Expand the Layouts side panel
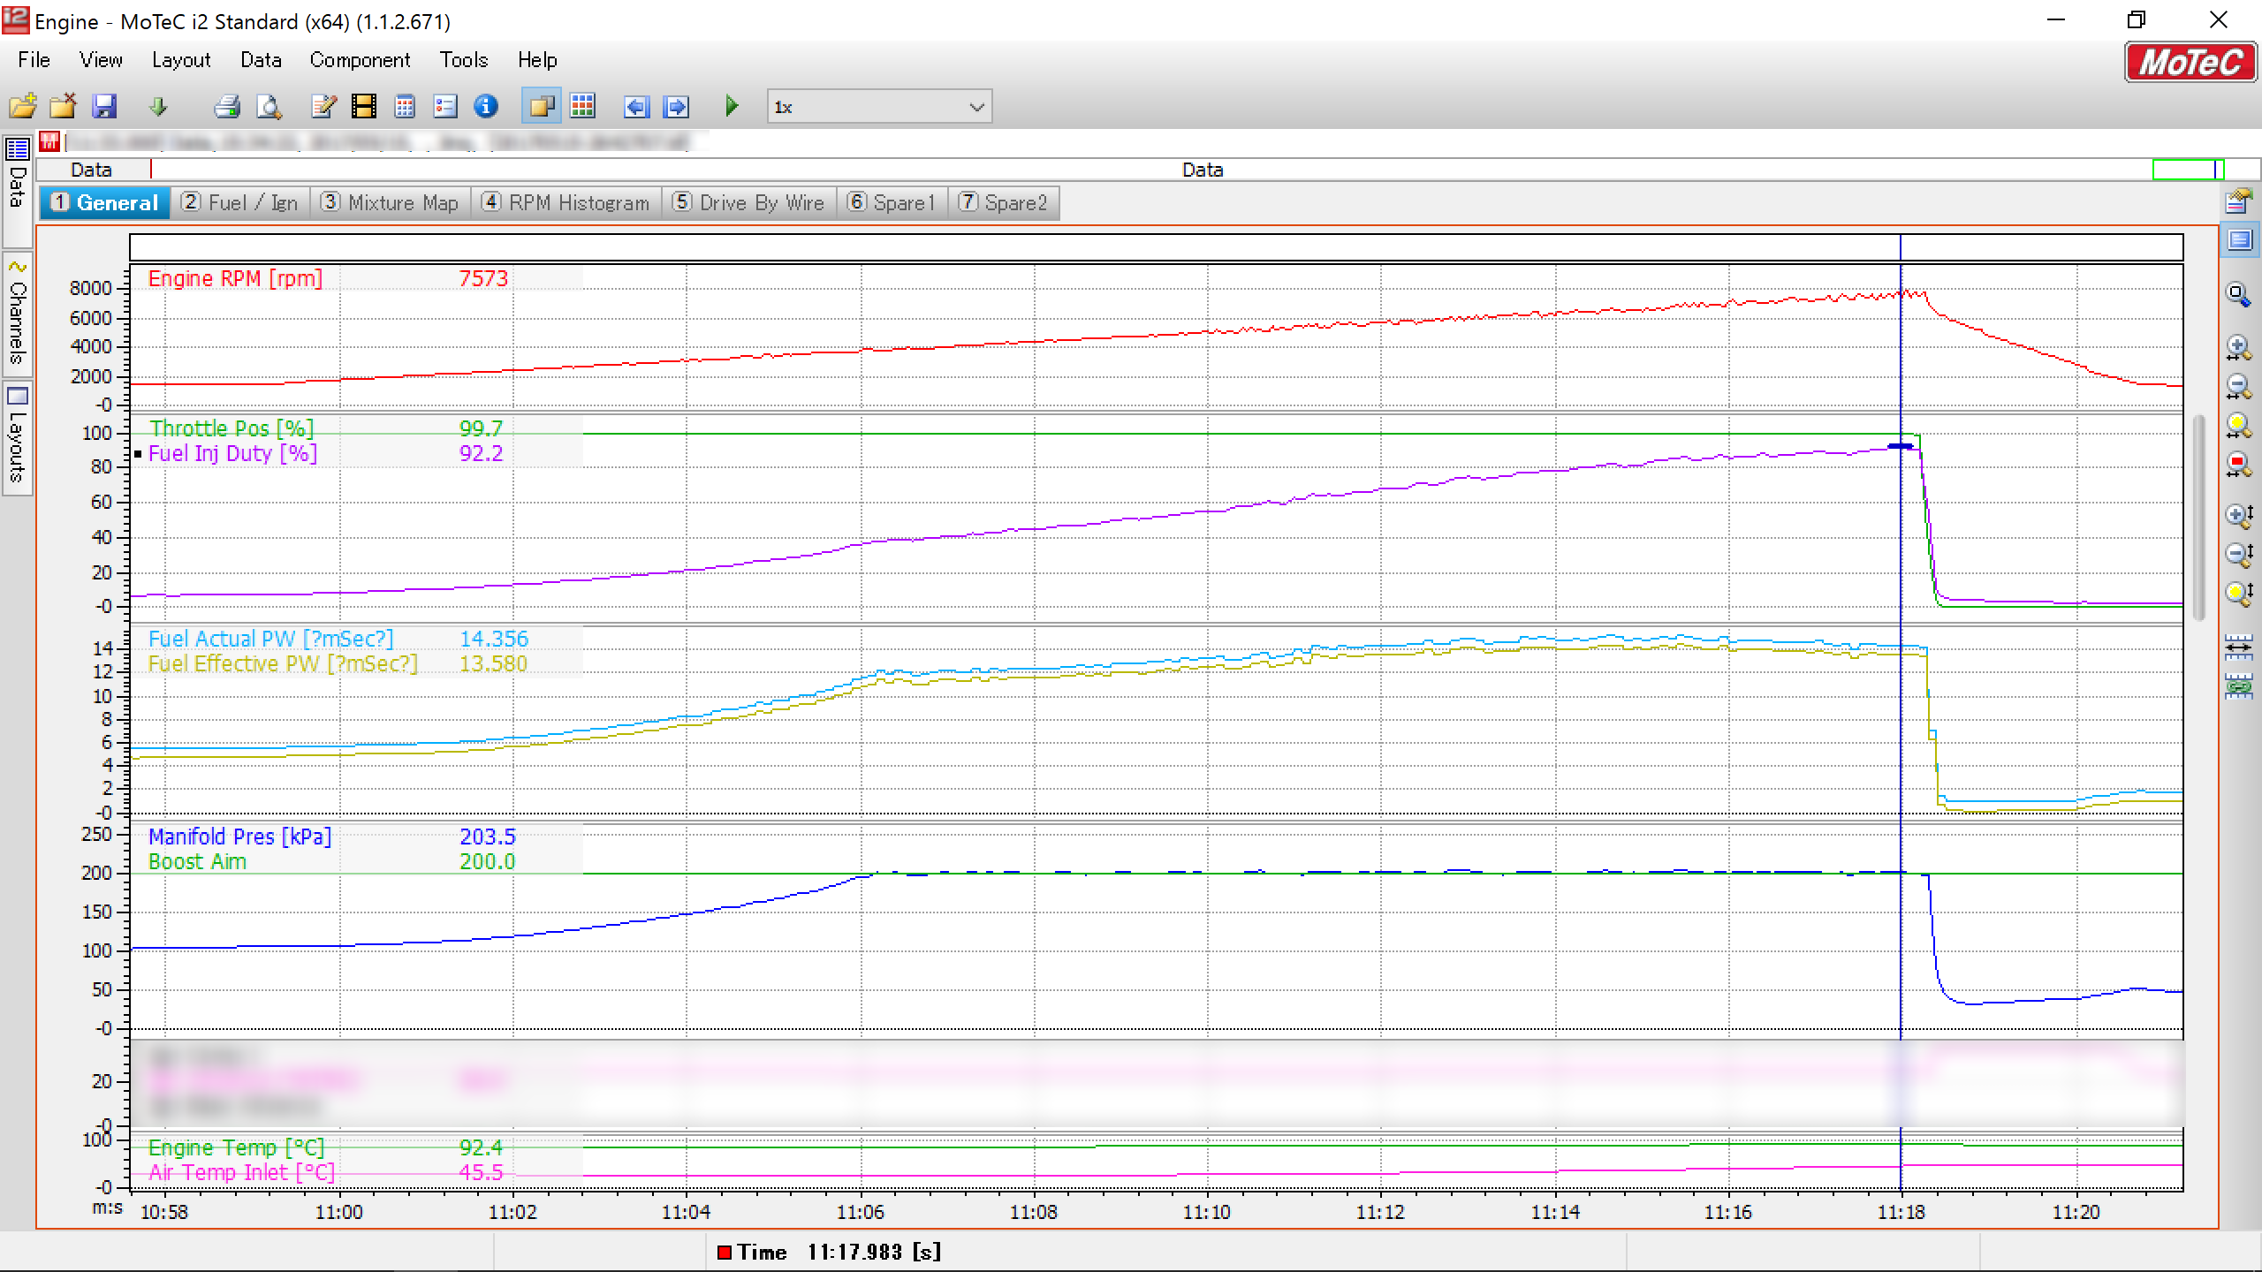The image size is (2262, 1272). pos(17,437)
